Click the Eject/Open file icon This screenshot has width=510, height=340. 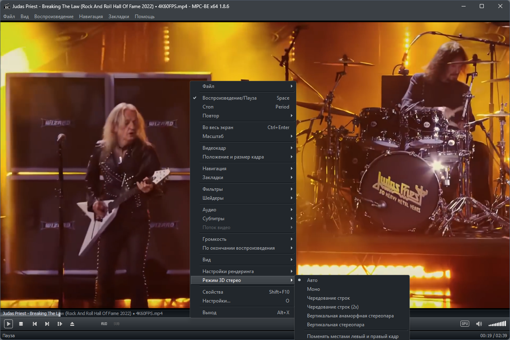[x=72, y=324]
